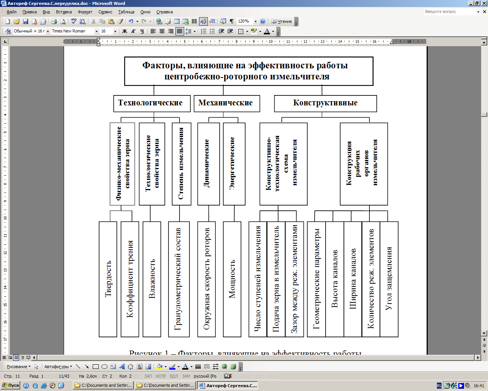
Task: Select the Oval drawing tool
Action: pos(104,367)
